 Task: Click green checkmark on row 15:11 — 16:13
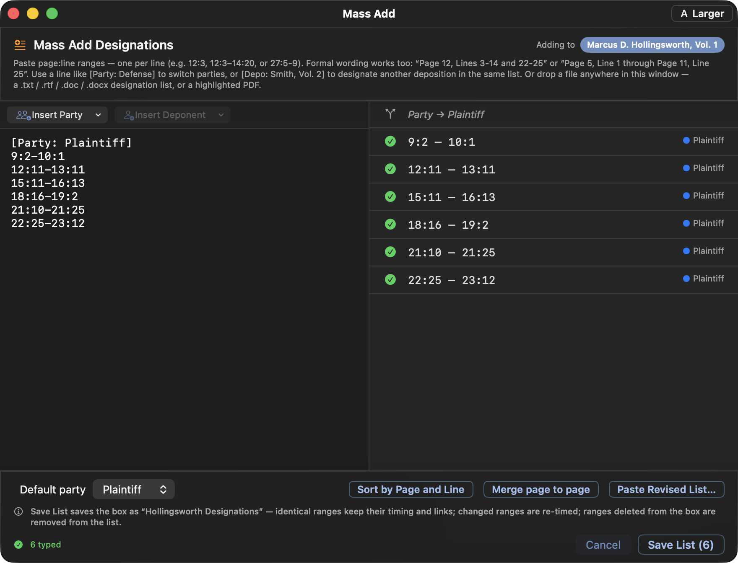click(x=390, y=196)
